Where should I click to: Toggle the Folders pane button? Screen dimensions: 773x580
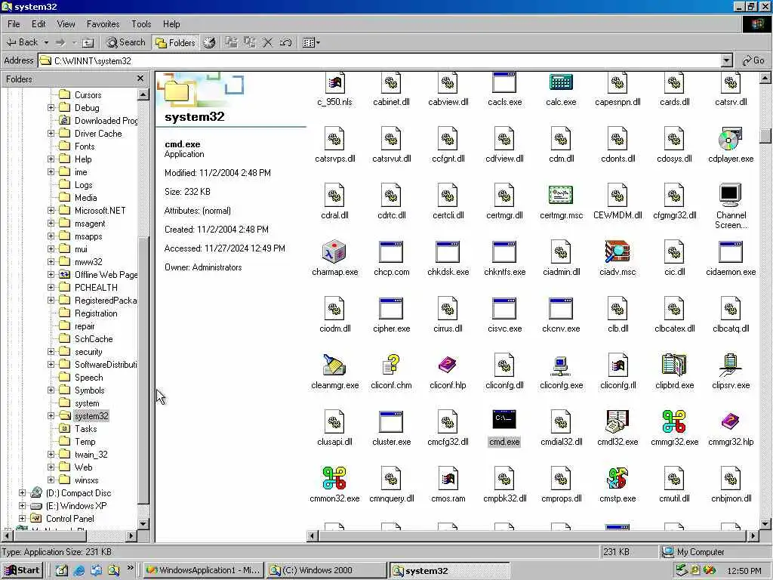pyautogui.click(x=175, y=42)
